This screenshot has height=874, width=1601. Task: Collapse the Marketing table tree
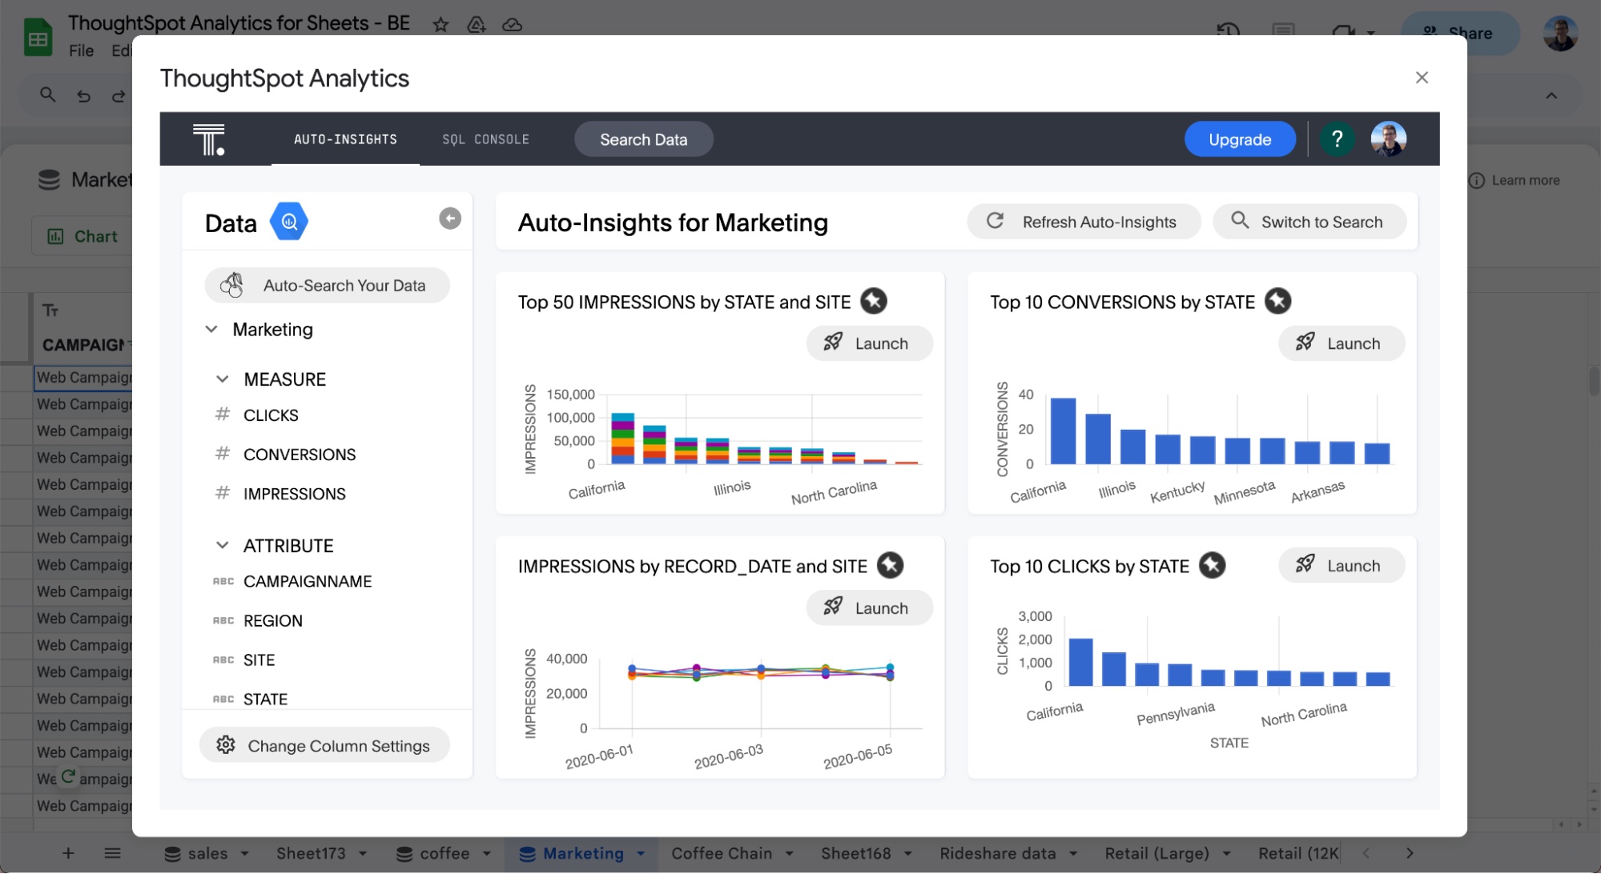tap(211, 329)
